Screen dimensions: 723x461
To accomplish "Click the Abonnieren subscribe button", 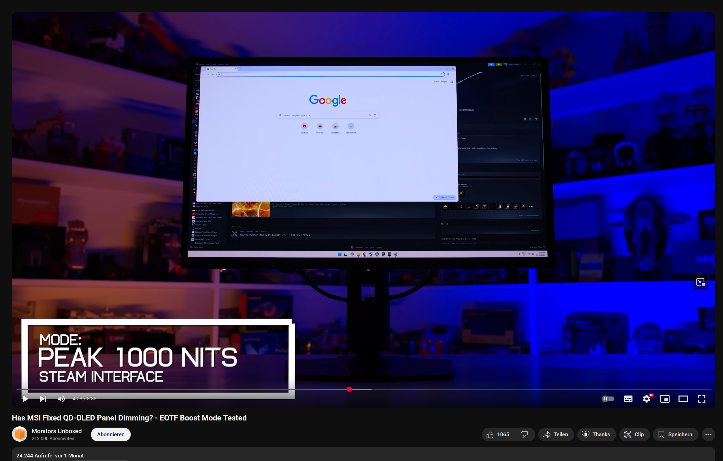I will [x=111, y=434].
